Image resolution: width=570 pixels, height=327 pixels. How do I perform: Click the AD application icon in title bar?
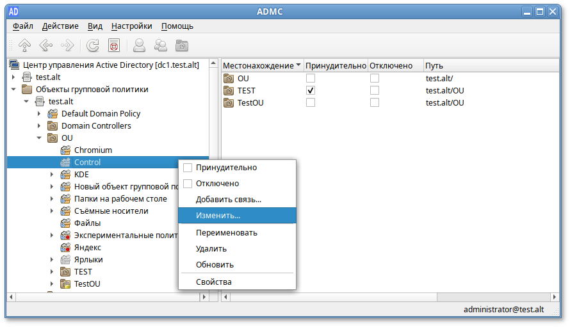[13, 12]
